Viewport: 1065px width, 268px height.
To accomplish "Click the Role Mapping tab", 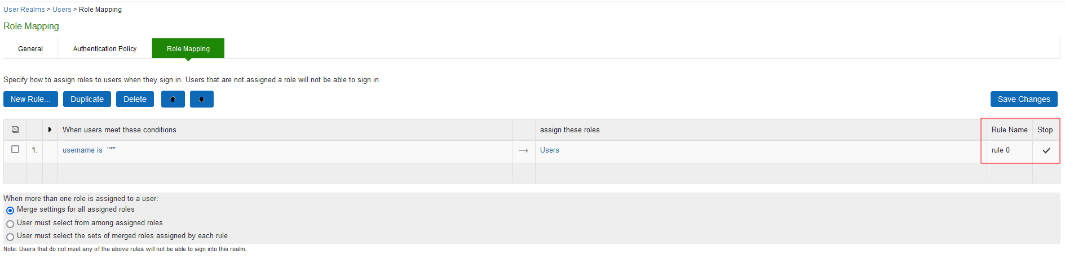I will coord(188,49).
